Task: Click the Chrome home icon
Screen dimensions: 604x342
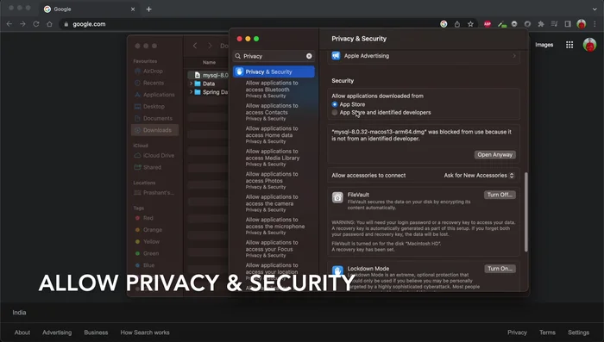Action: coord(49,24)
